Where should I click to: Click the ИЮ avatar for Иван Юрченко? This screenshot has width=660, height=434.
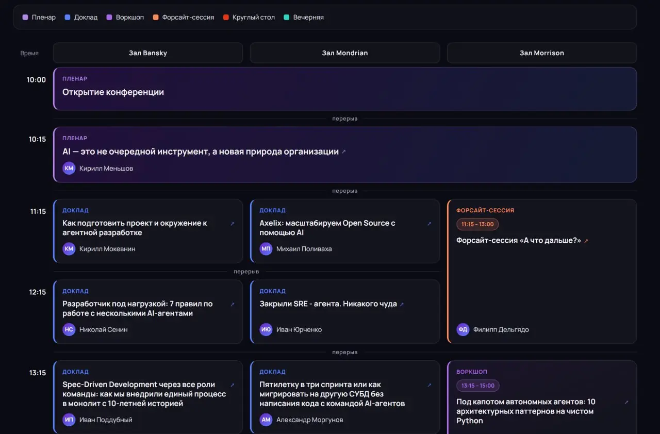pyautogui.click(x=266, y=330)
